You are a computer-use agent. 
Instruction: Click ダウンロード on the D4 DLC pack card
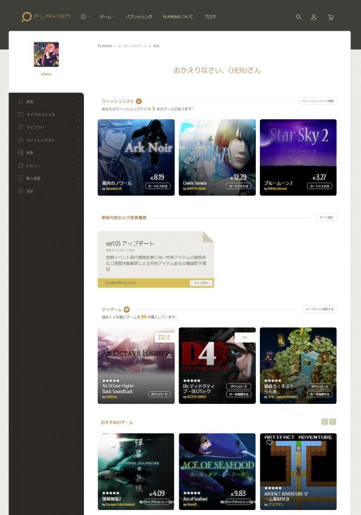(x=239, y=387)
